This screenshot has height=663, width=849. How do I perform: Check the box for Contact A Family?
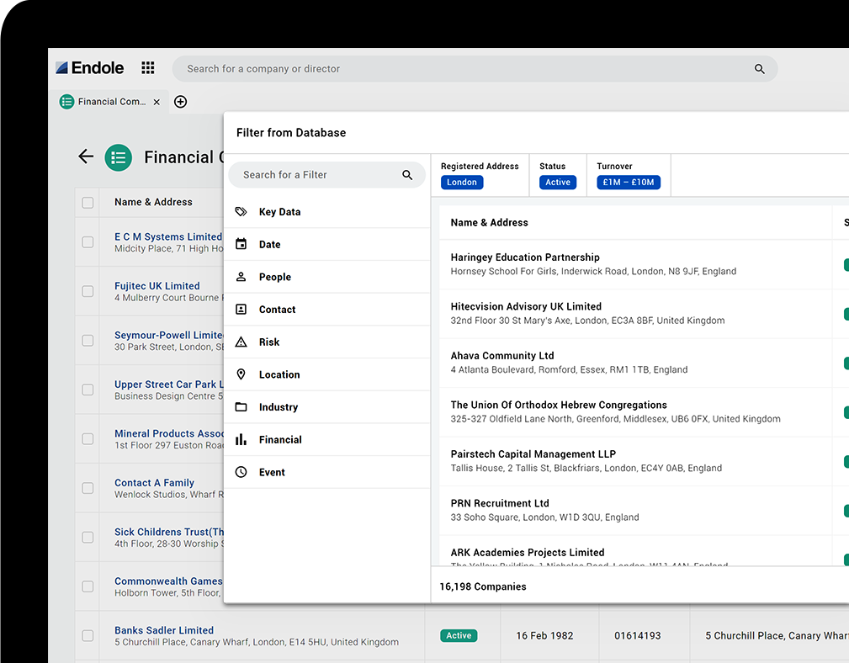(x=88, y=488)
